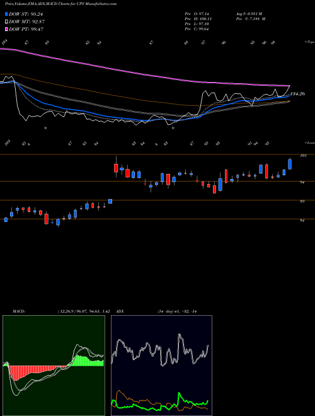Click the 'Pre L: 97.10' value

(x=197, y=24)
